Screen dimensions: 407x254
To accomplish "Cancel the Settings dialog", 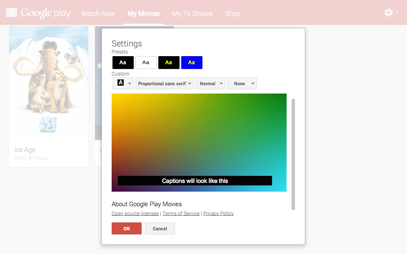I will pos(160,229).
